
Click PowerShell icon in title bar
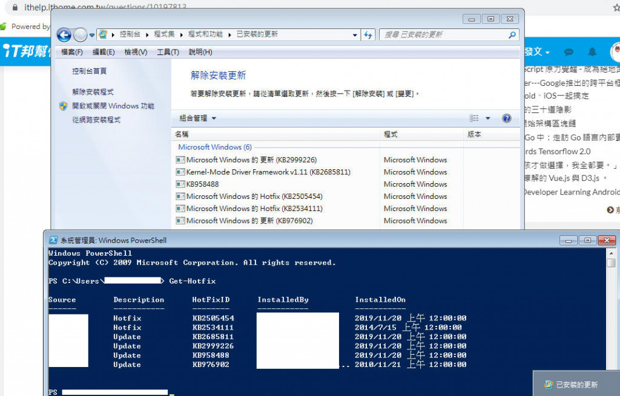point(53,240)
